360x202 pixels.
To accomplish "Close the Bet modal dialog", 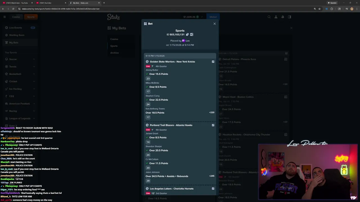I will click(215, 24).
